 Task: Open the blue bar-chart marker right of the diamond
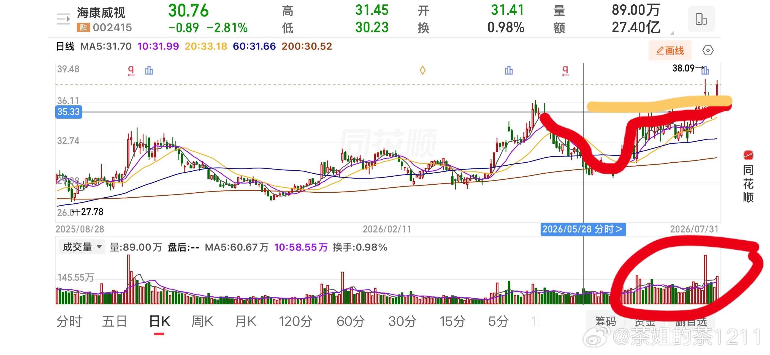[x=509, y=70]
